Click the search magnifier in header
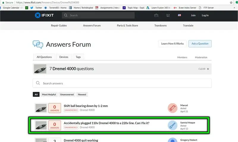Image resolution: width=238 pixels, height=142 pixels. coord(66,15)
